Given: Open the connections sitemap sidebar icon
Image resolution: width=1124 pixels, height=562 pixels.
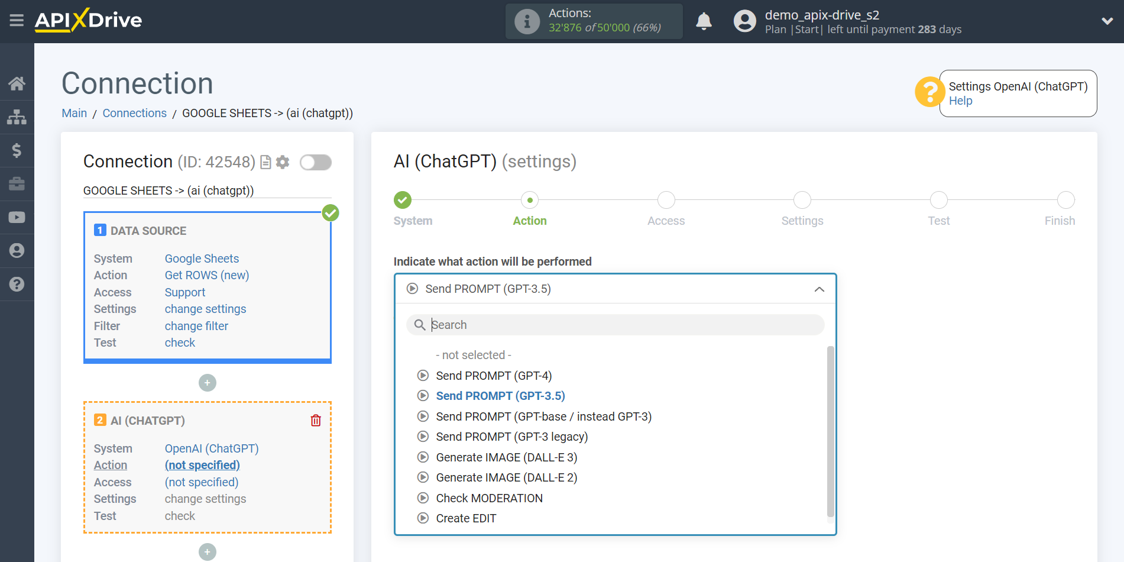Looking at the screenshot, I should [17, 117].
